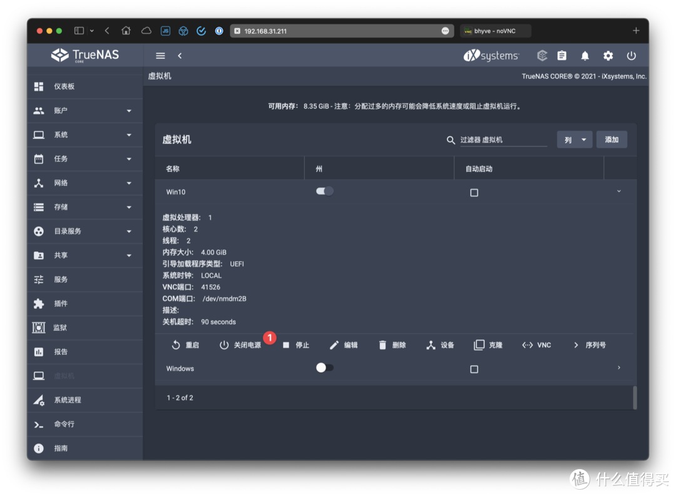Viewport: 676px width, 496px height.
Task: Click the 系统 laptop icon in sidebar
Action: click(x=39, y=135)
